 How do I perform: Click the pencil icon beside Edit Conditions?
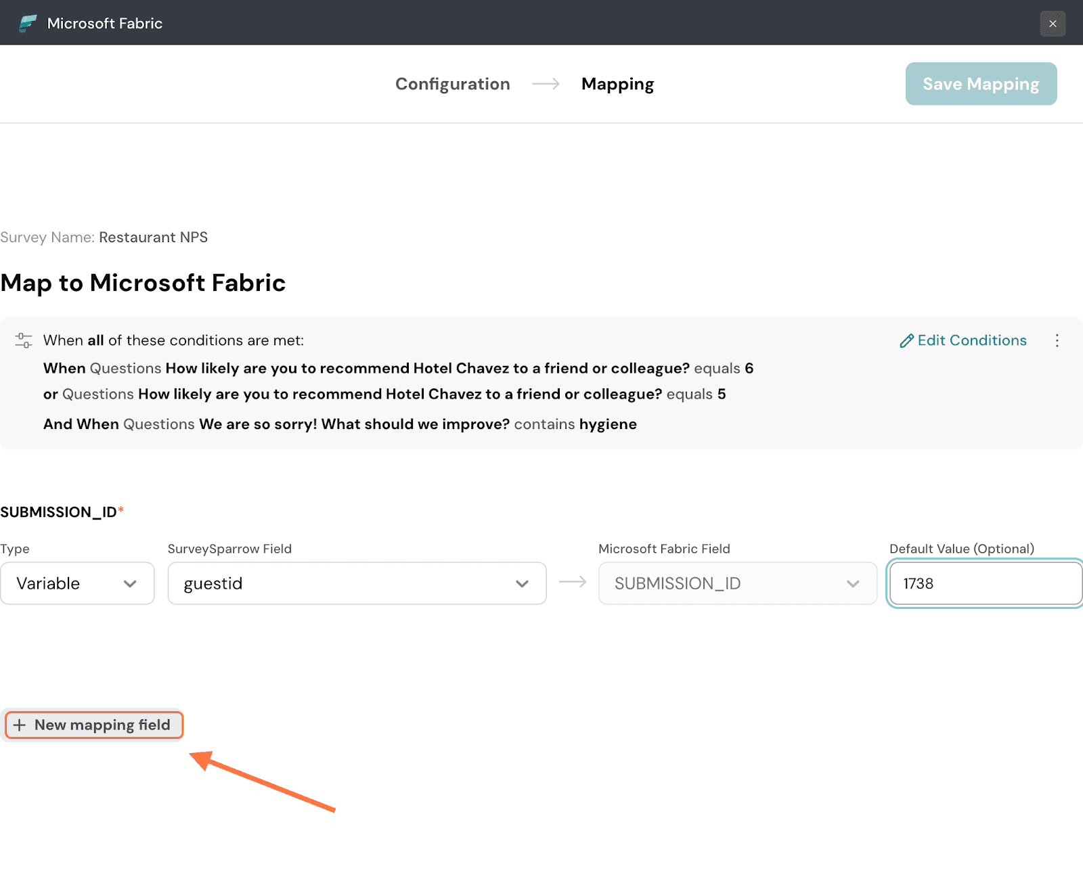point(906,341)
